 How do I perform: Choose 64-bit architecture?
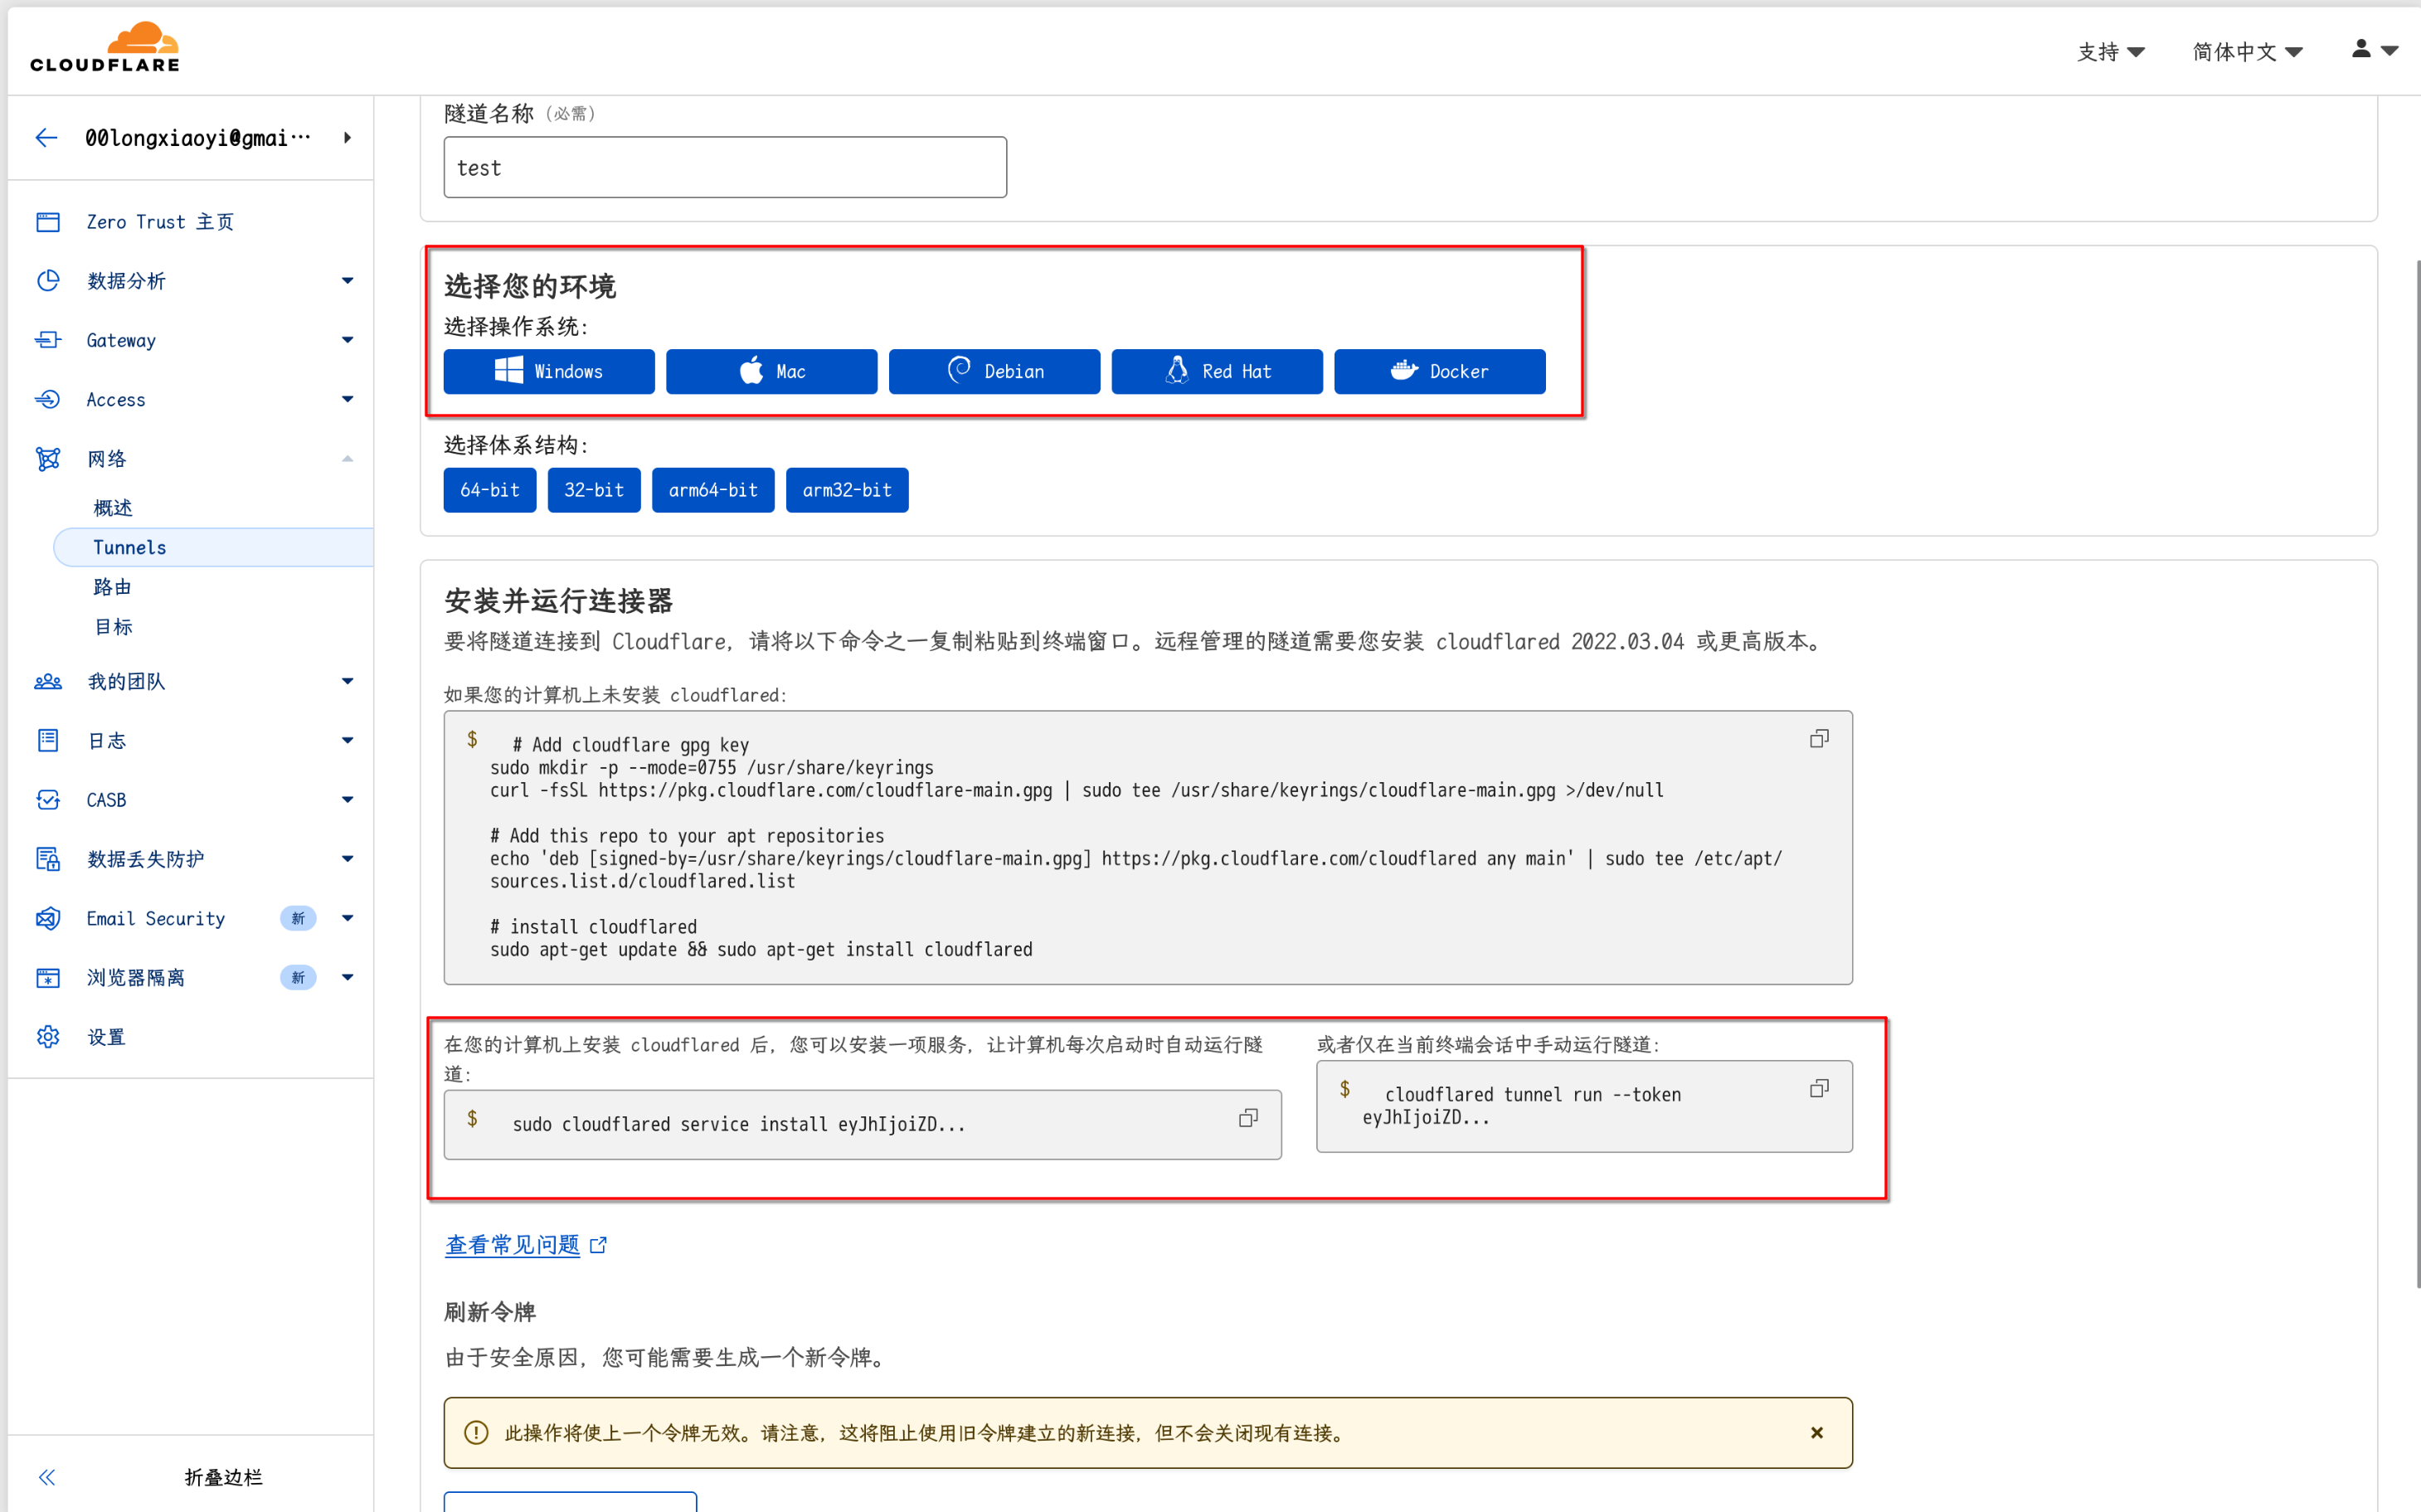pos(490,490)
